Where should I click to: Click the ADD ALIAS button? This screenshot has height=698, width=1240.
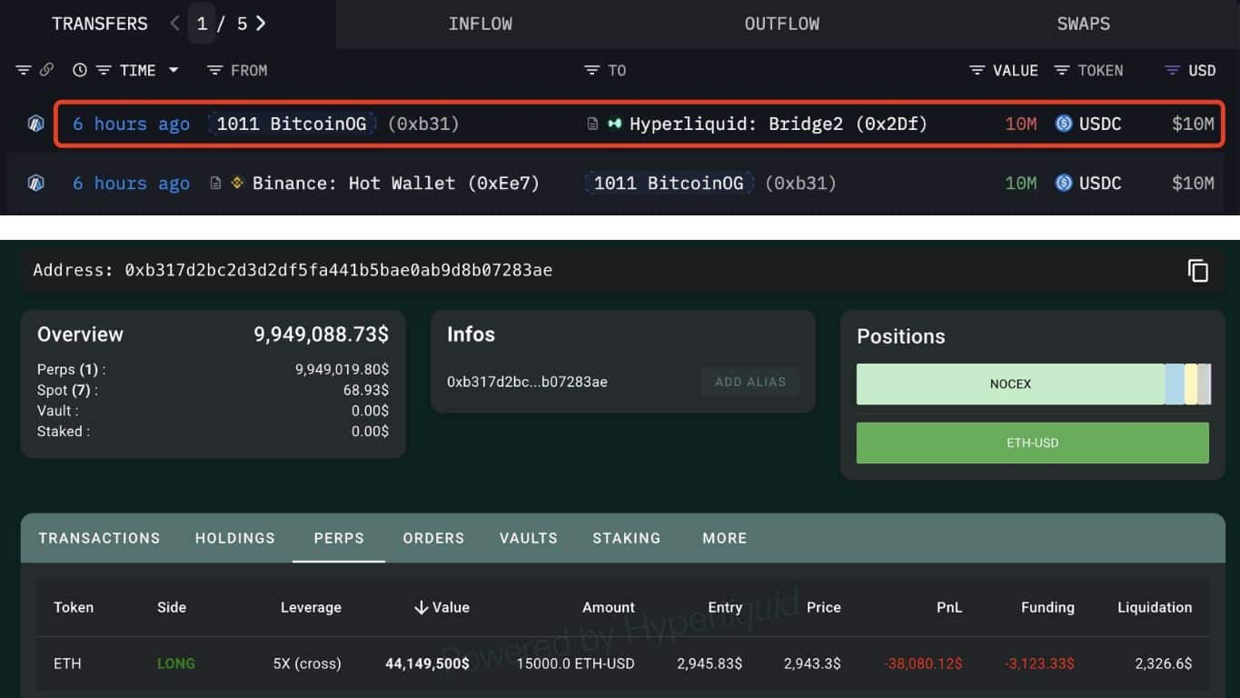tap(750, 382)
